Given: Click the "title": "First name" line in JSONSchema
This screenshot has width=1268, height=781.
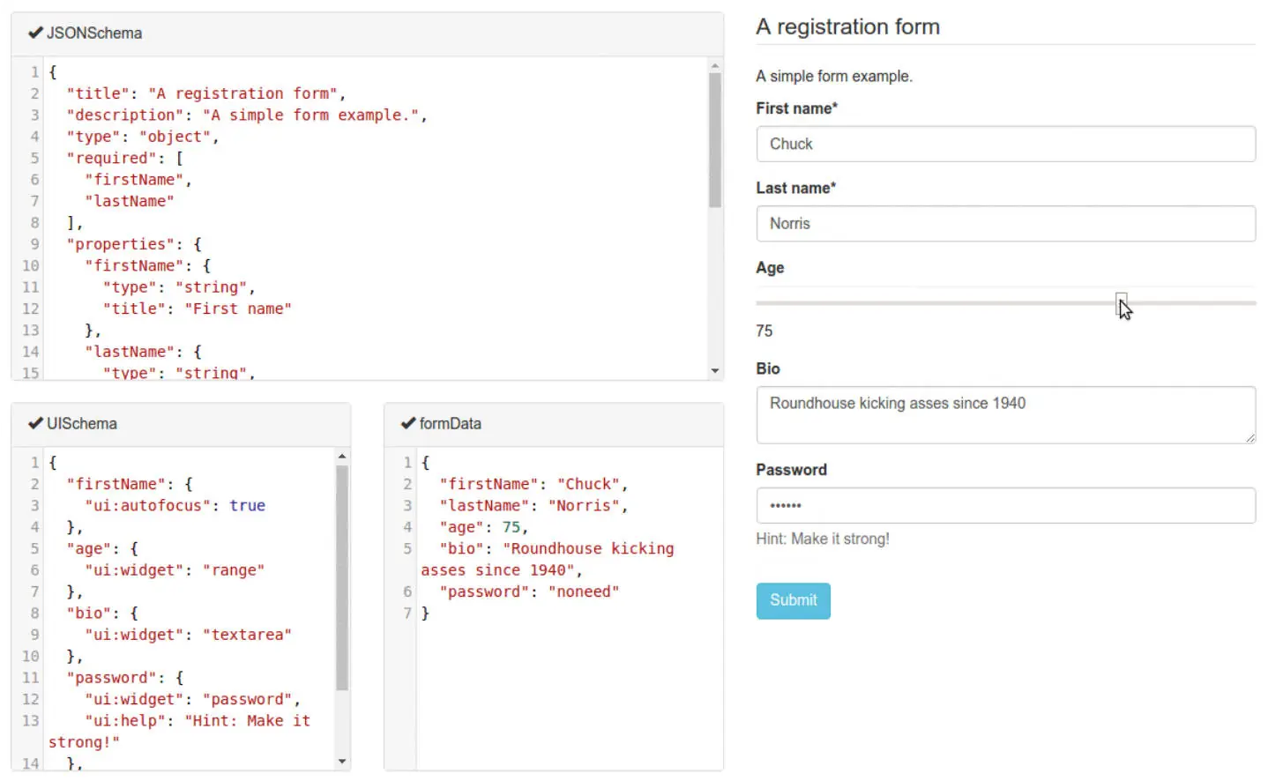Looking at the screenshot, I should tap(197, 309).
